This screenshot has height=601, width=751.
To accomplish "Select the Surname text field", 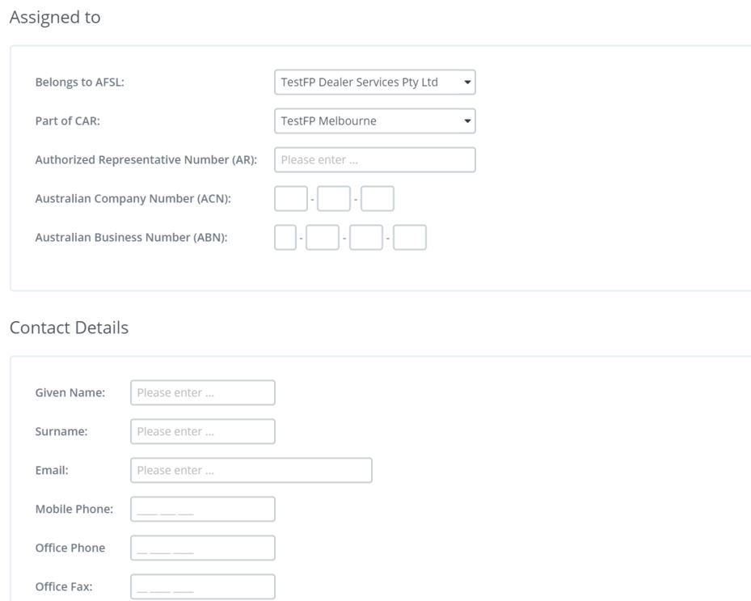I will (x=202, y=432).
